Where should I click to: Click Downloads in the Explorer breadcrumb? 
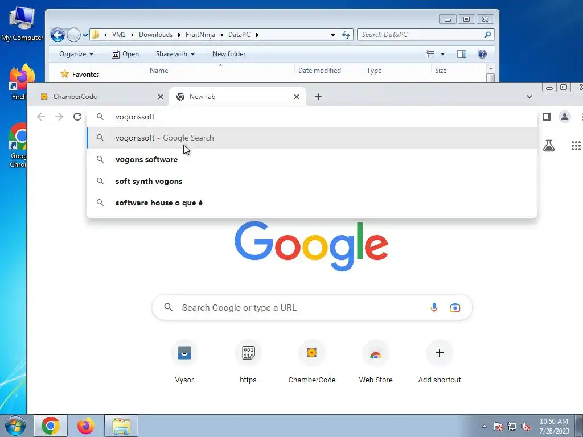click(x=155, y=35)
